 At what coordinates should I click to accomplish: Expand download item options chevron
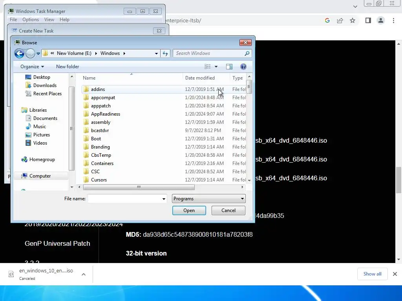83,274
